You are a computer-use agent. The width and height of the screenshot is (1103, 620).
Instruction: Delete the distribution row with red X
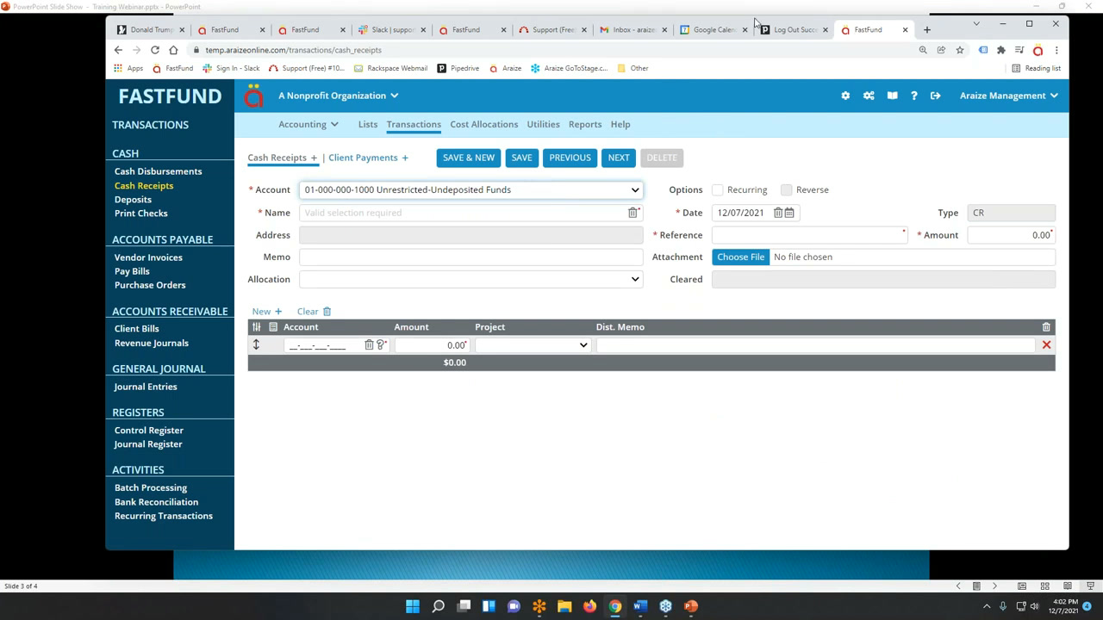1046,345
